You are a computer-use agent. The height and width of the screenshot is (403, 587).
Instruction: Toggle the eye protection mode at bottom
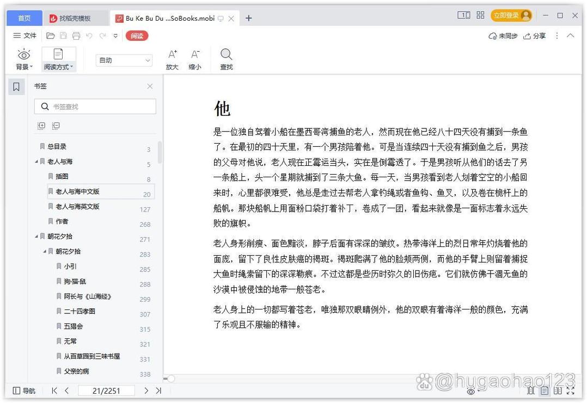point(472,391)
